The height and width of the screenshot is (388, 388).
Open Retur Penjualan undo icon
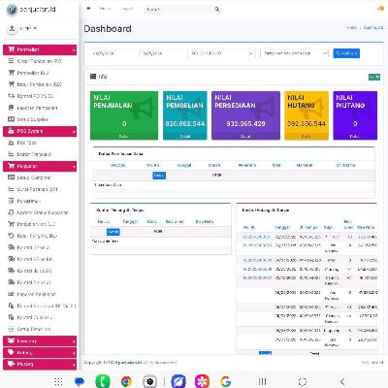(11, 236)
